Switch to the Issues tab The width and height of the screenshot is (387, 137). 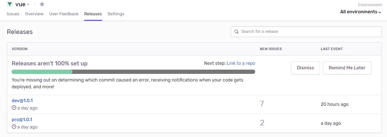13,14
